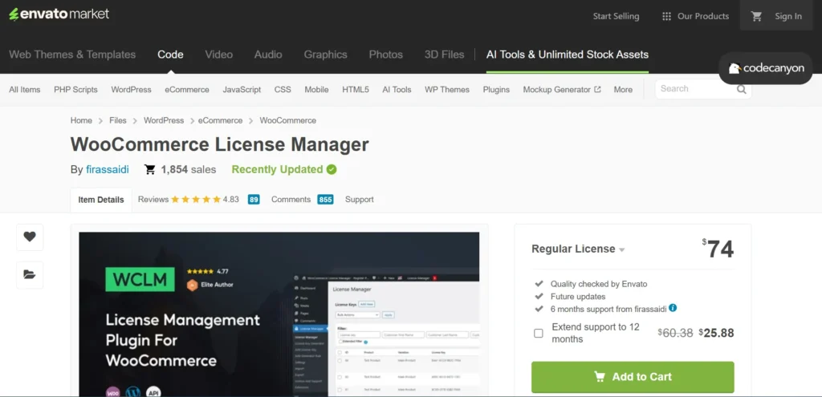Click the Add to Cart button
The width and height of the screenshot is (822, 397).
click(633, 377)
